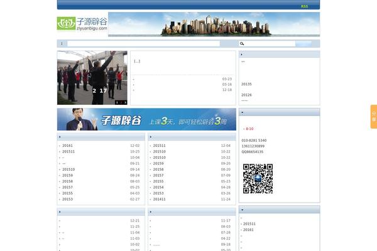Click the arrow header above the 20161 list
Viewport: 377px width, 251px height.
[x=60, y=136]
